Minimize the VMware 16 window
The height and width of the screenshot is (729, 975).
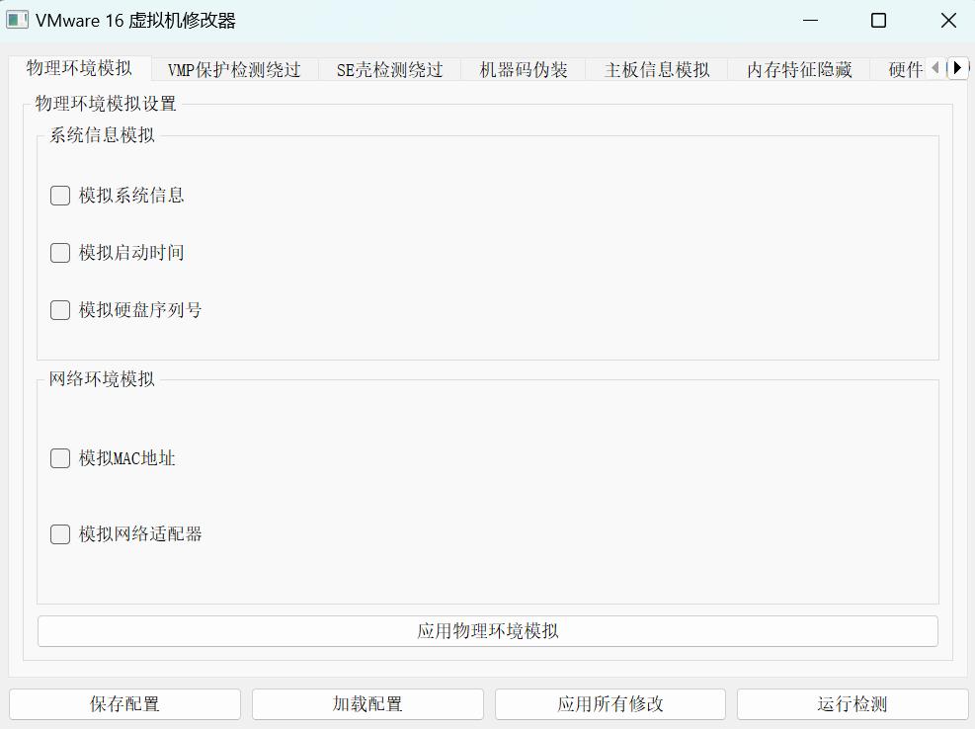point(810,21)
